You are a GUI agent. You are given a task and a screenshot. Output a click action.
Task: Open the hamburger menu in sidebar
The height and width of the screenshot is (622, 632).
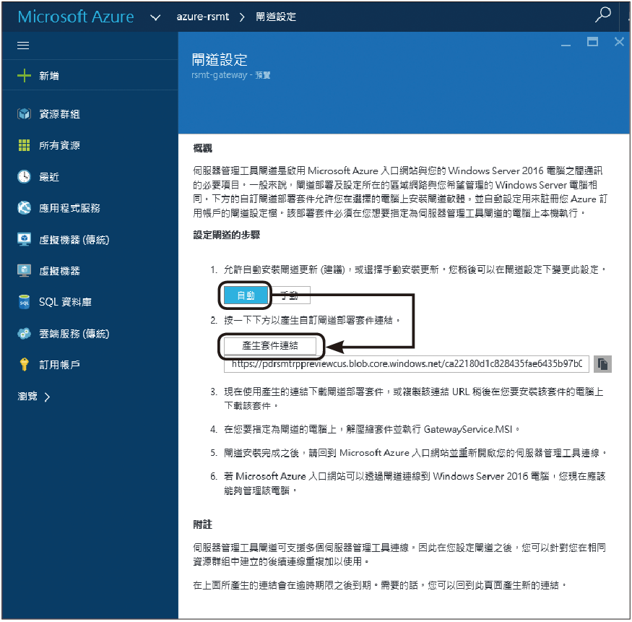(x=23, y=46)
